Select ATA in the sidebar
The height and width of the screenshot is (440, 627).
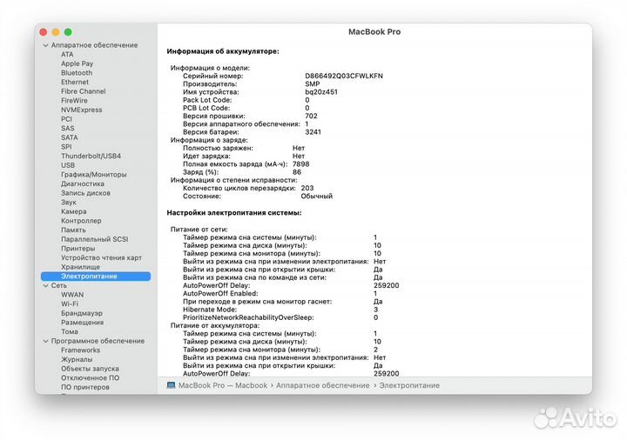(67, 54)
